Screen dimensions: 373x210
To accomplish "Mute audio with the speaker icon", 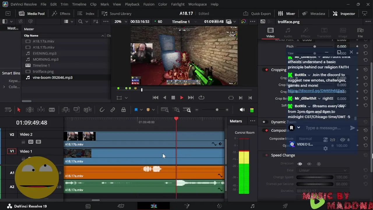I will pos(242,110).
